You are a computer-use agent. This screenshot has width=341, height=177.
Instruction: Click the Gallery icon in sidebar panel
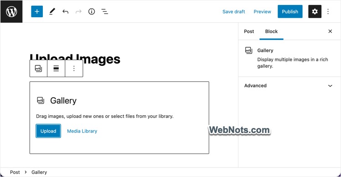[248, 50]
